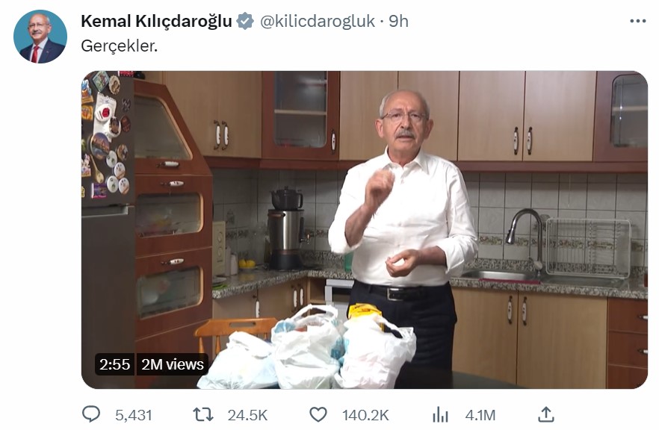This screenshot has height=430, width=659.
Task: Open view analytics bar-chart icon
Action: click(440, 415)
